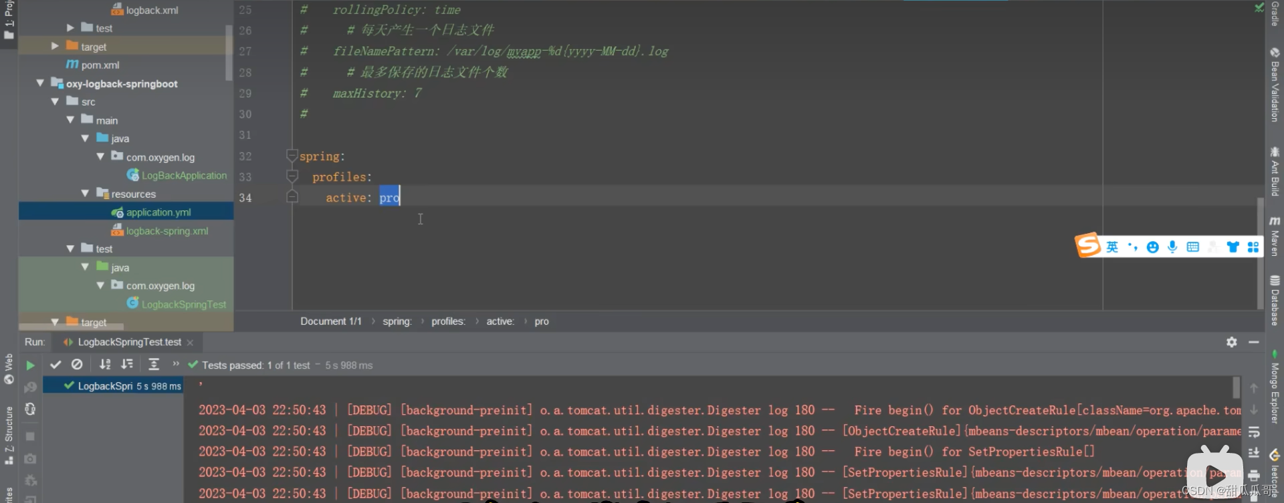Collapse the main folder arrow
1284x503 pixels.
(x=70, y=120)
